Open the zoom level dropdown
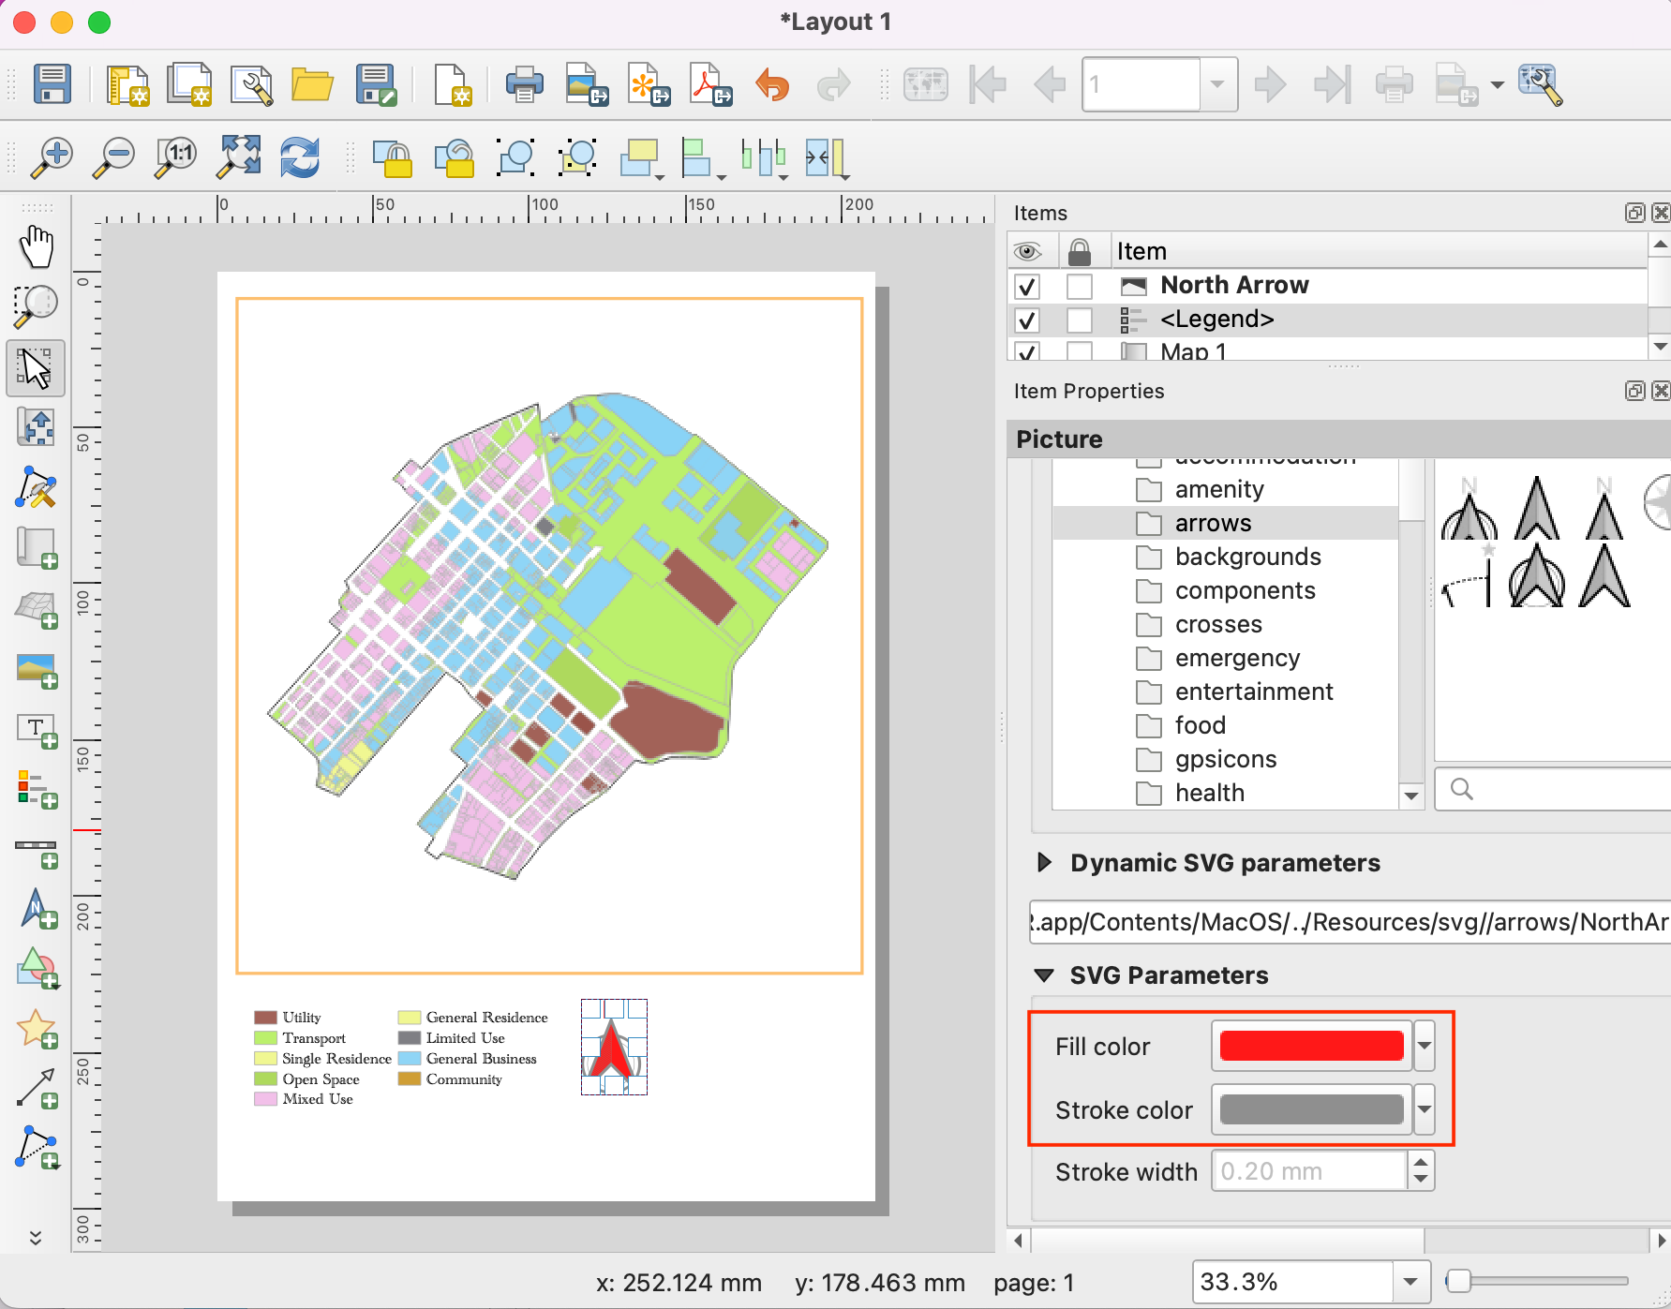Viewport: 1671px width, 1309px height. click(x=1410, y=1282)
